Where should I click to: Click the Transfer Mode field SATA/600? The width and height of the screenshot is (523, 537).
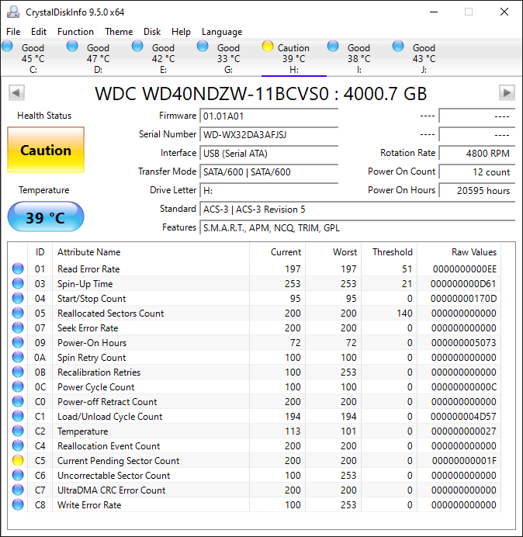[x=268, y=171]
